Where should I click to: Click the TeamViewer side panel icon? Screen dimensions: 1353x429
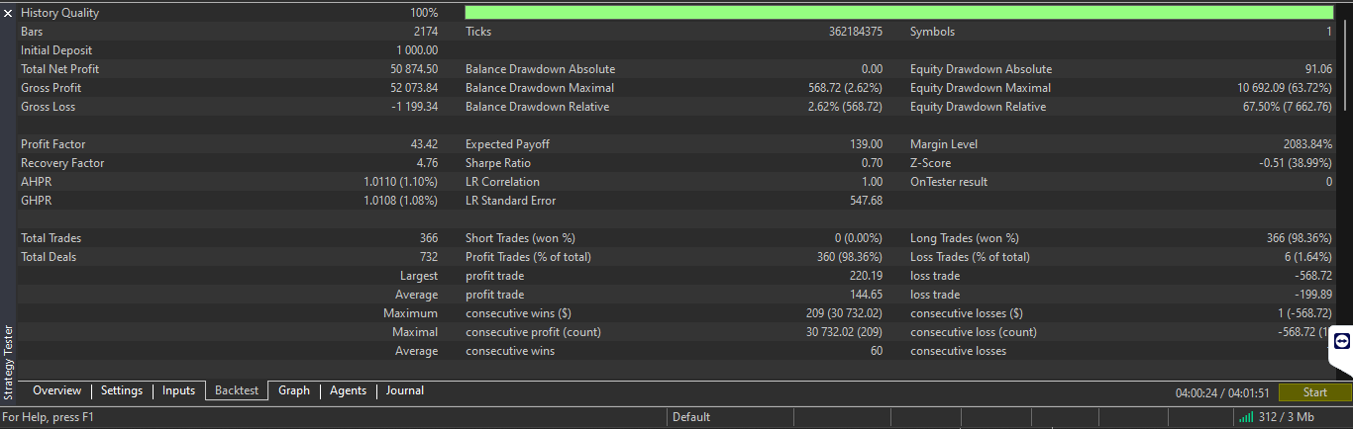point(1341,341)
